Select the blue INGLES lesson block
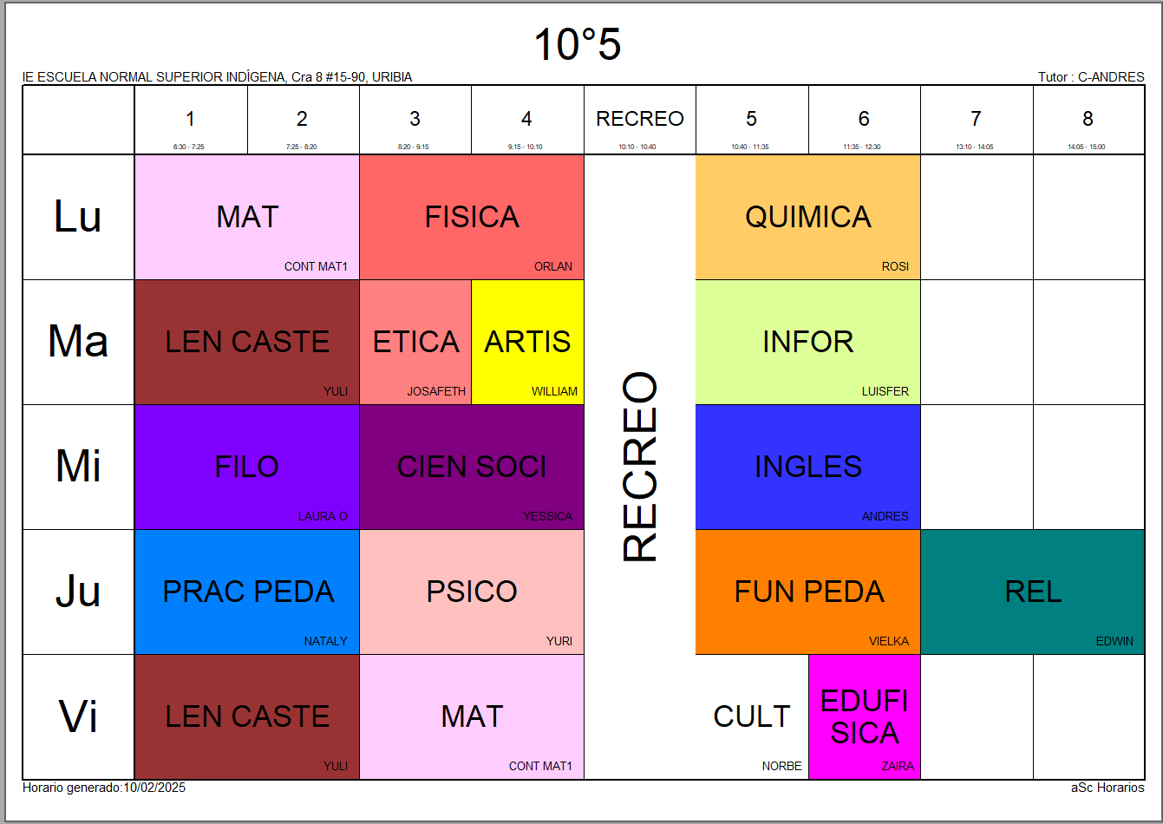This screenshot has width=1163, height=824. pyautogui.click(x=807, y=467)
